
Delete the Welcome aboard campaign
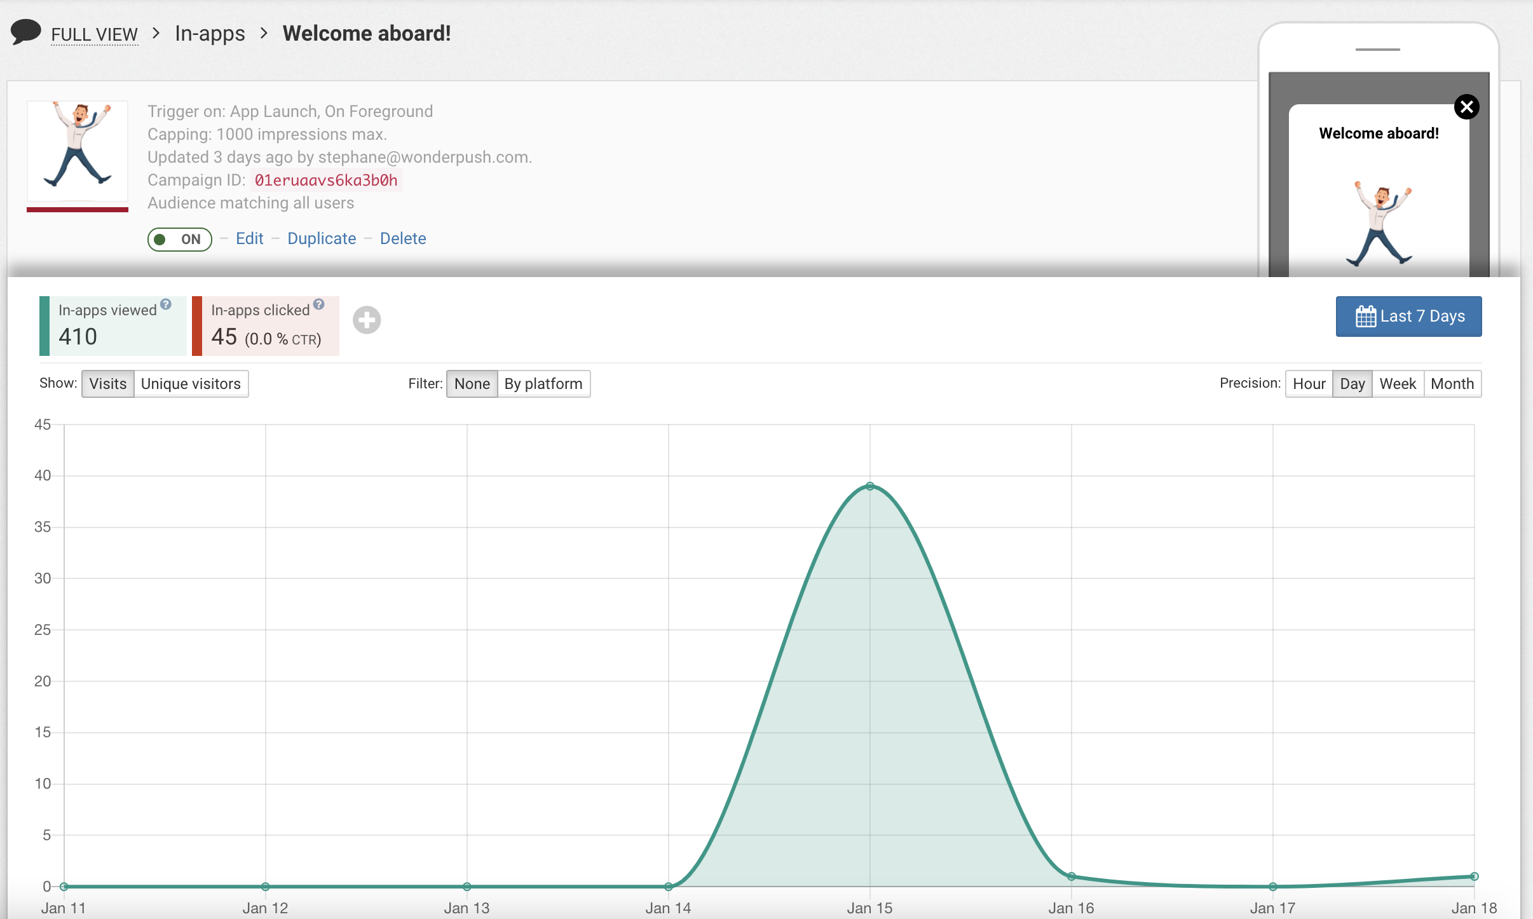tap(403, 238)
